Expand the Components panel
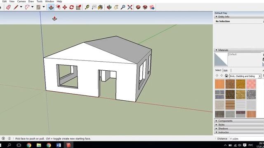The width and height of the screenshot is (264, 148). pyautogui.click(x=216, y=121)
